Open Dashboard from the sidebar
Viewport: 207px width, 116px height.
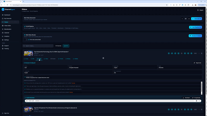pos(7,15)
